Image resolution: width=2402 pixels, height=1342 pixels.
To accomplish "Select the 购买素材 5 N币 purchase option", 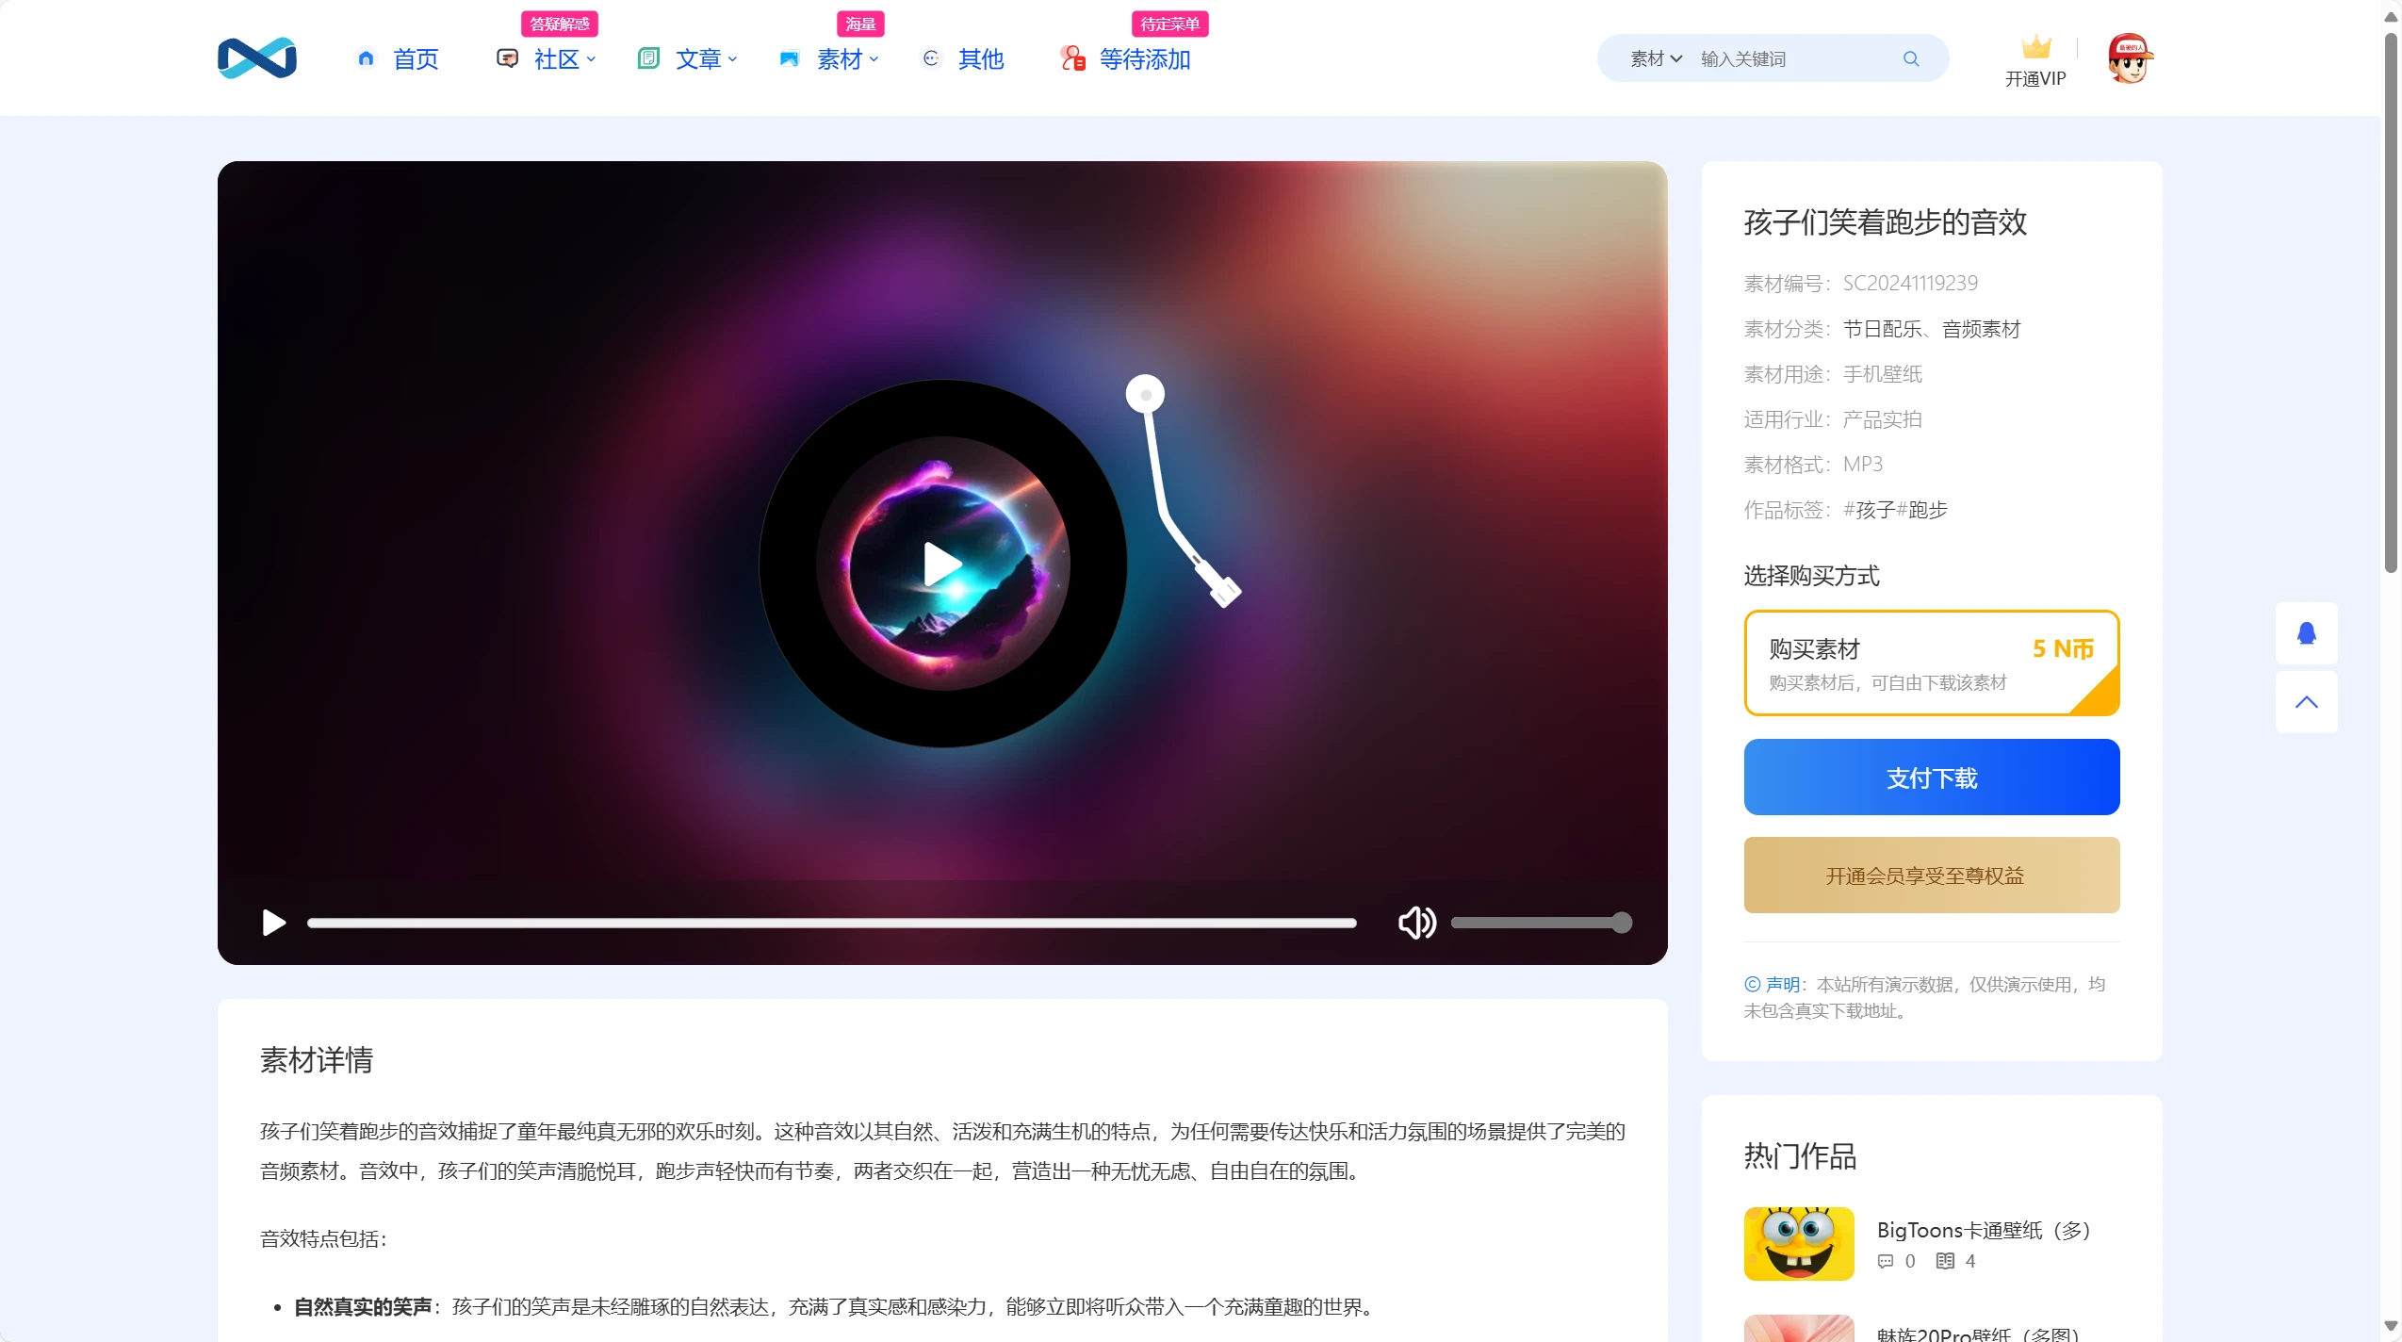I will 1931,663.
